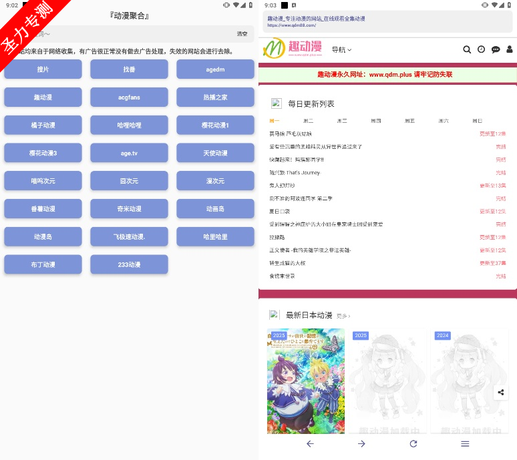This screenshot has width=517, height=460.
Task: Open the 热播之家 site button
Action: point(215,97)
